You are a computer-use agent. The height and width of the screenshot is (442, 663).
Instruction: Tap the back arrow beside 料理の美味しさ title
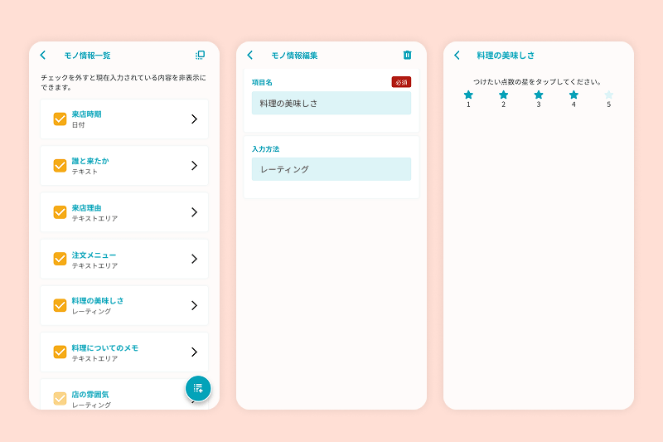coord(457,56)
